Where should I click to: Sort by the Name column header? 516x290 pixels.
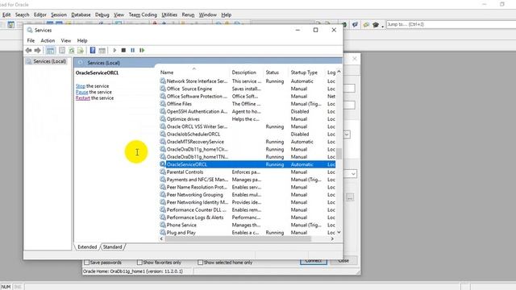click(193, 72)
